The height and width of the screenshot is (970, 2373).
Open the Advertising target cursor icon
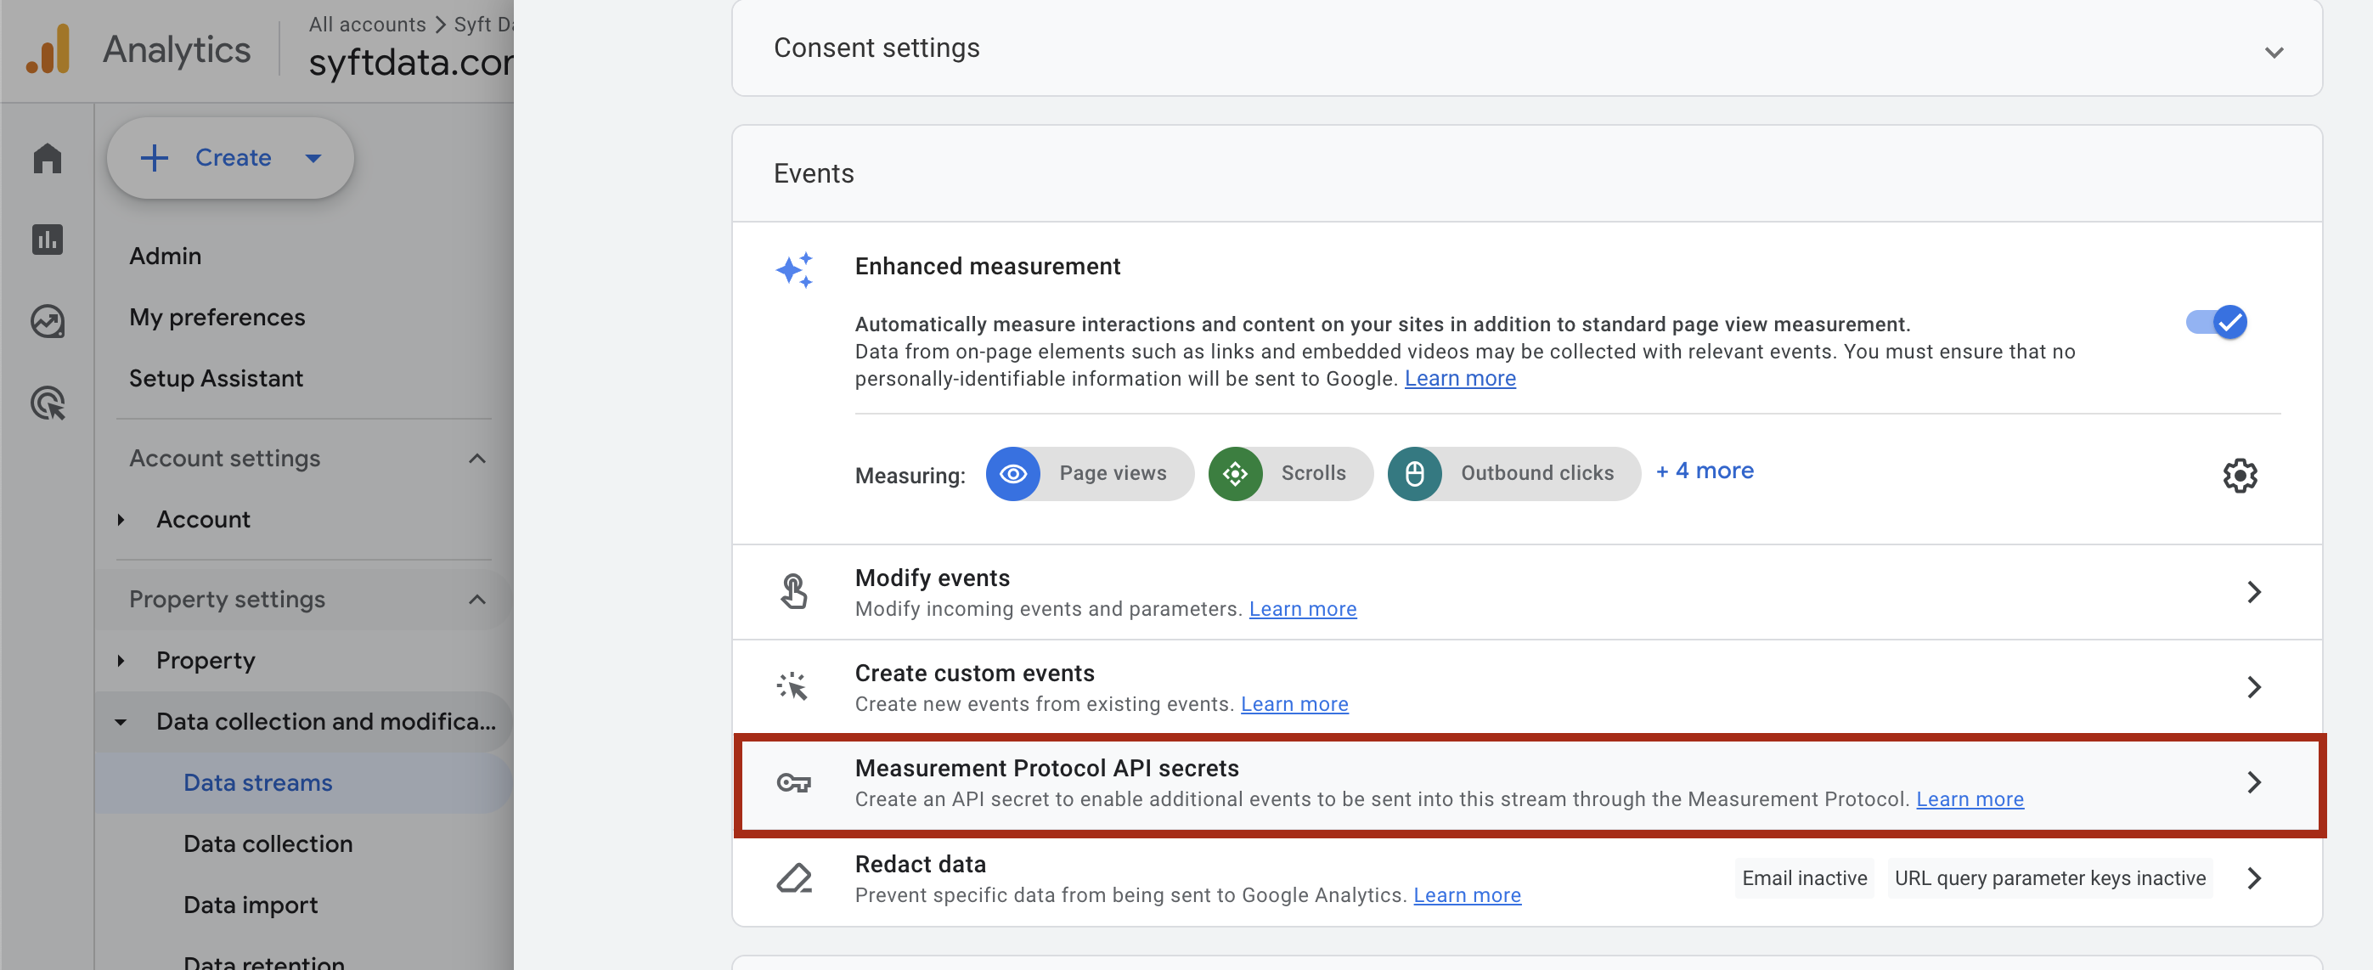coord(47,403)
